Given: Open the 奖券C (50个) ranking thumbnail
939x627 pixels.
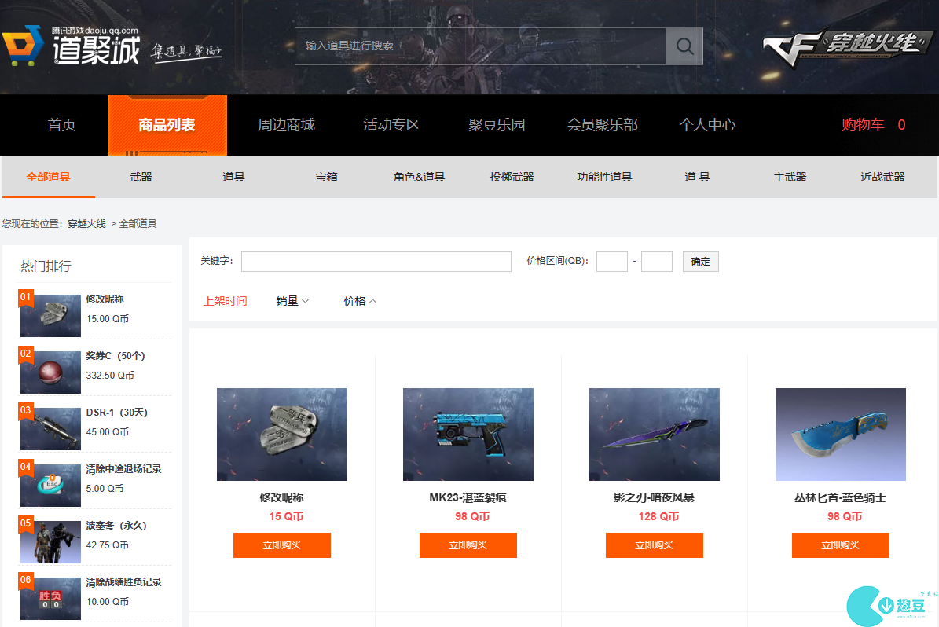Looking at the screenshot, I should [x=50, y=372].
